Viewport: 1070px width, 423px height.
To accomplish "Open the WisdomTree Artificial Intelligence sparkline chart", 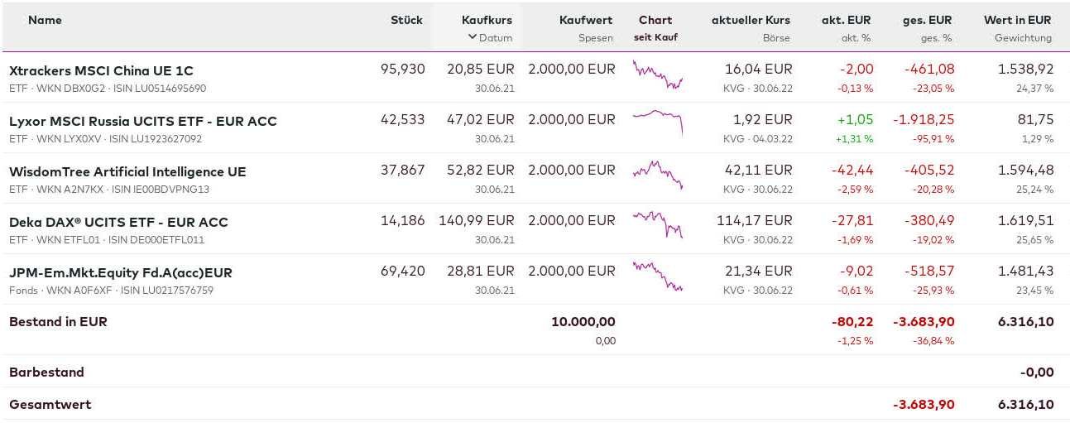I will 657,174.
